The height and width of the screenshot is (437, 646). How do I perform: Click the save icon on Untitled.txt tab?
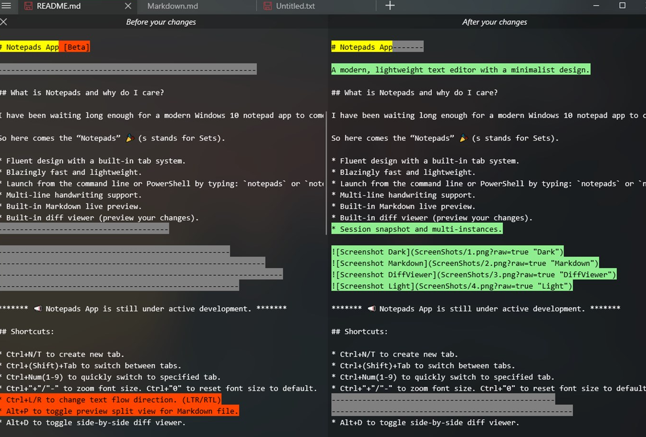point(268,6)
